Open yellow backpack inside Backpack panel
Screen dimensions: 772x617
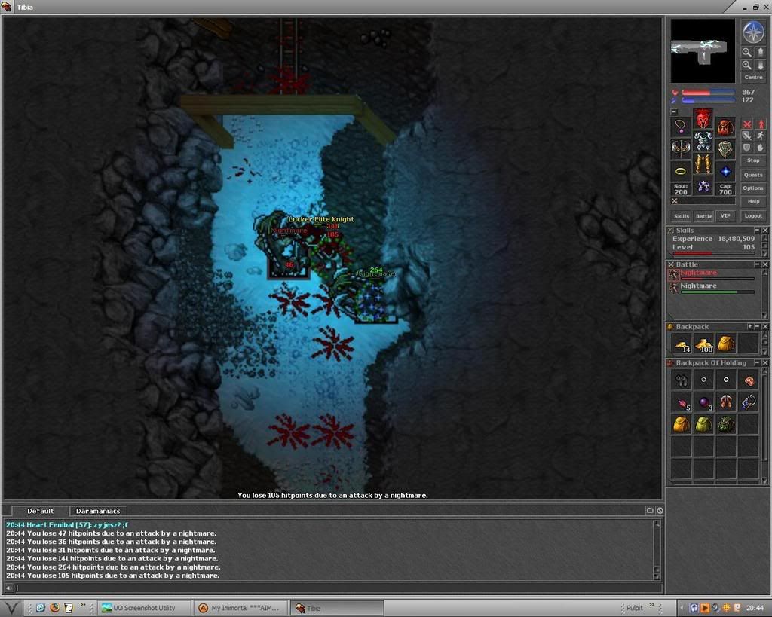point(726,344)
